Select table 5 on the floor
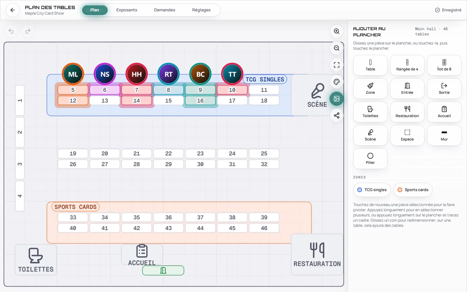The height and width of the screenshot is (292, 467). click(73, 90)
